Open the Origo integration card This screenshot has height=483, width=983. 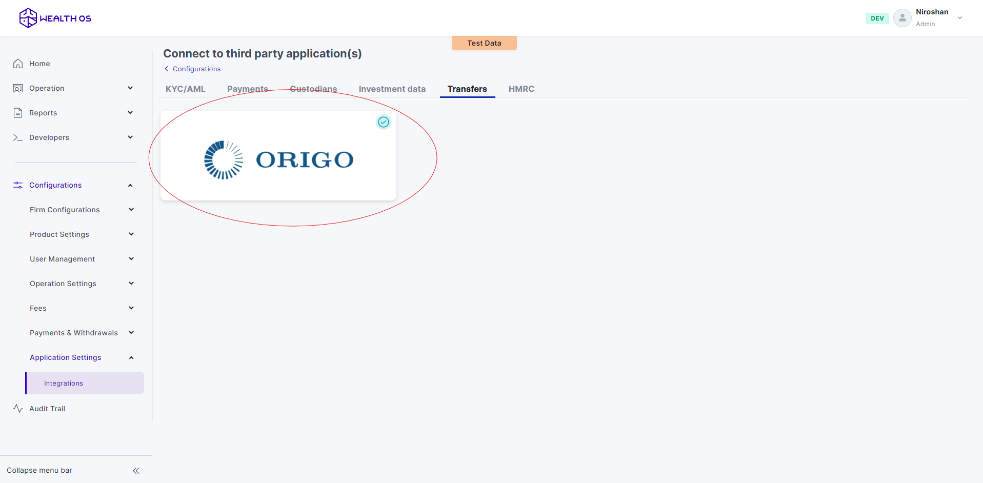click(x=278, y=155)
